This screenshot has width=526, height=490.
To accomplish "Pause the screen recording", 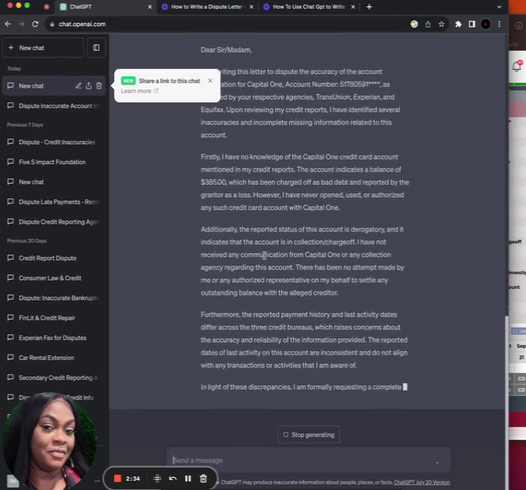I will point(188,478).
